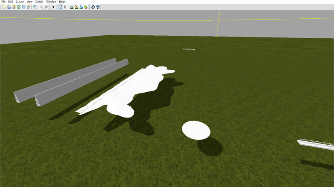Select the tree-shaped toolbar icon
334x187 pixels.
86,7
